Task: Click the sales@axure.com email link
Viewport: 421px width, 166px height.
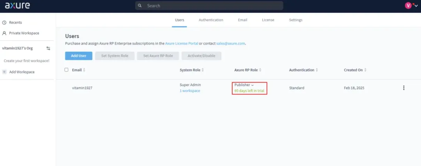Action: (x=231, y=44)
